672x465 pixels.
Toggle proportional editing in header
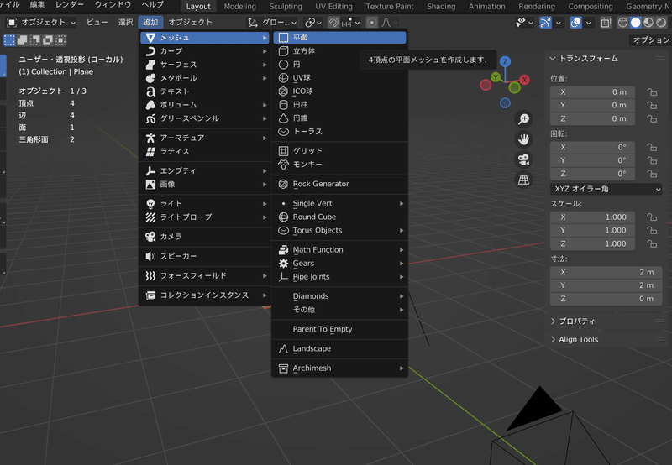371,23
